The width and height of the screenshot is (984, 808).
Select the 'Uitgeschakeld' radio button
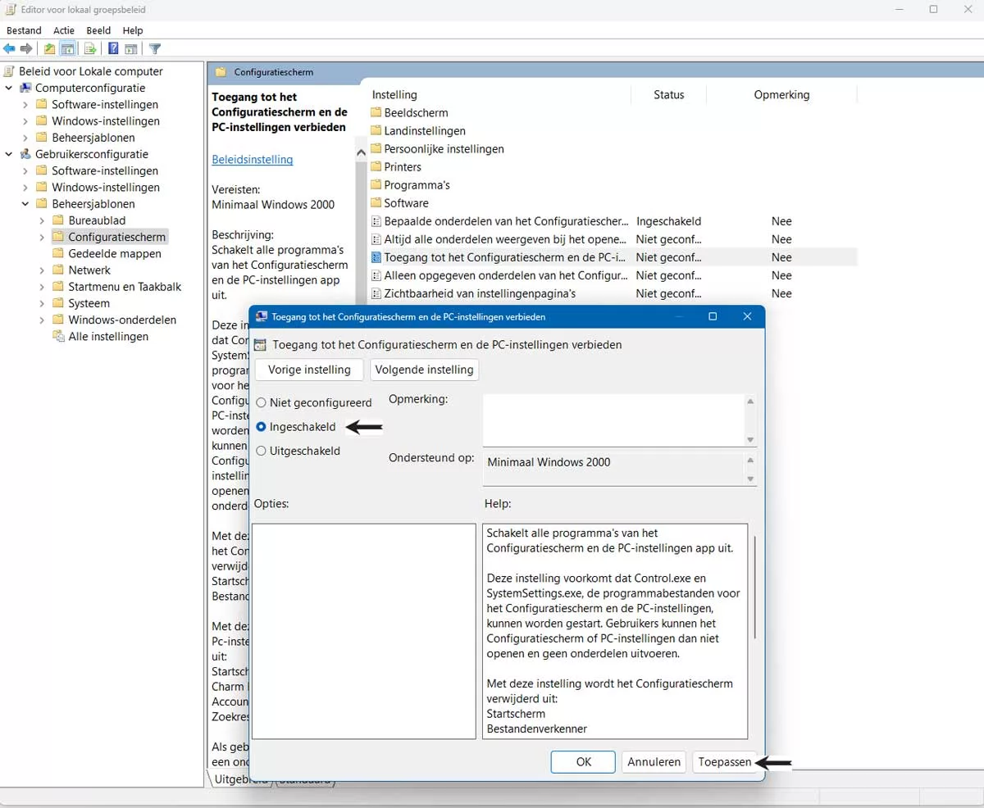pos(261,451)
